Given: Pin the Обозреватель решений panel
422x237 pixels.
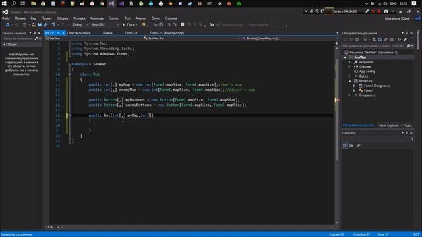Looking at the screenshot, I should (x=407, y=33).
